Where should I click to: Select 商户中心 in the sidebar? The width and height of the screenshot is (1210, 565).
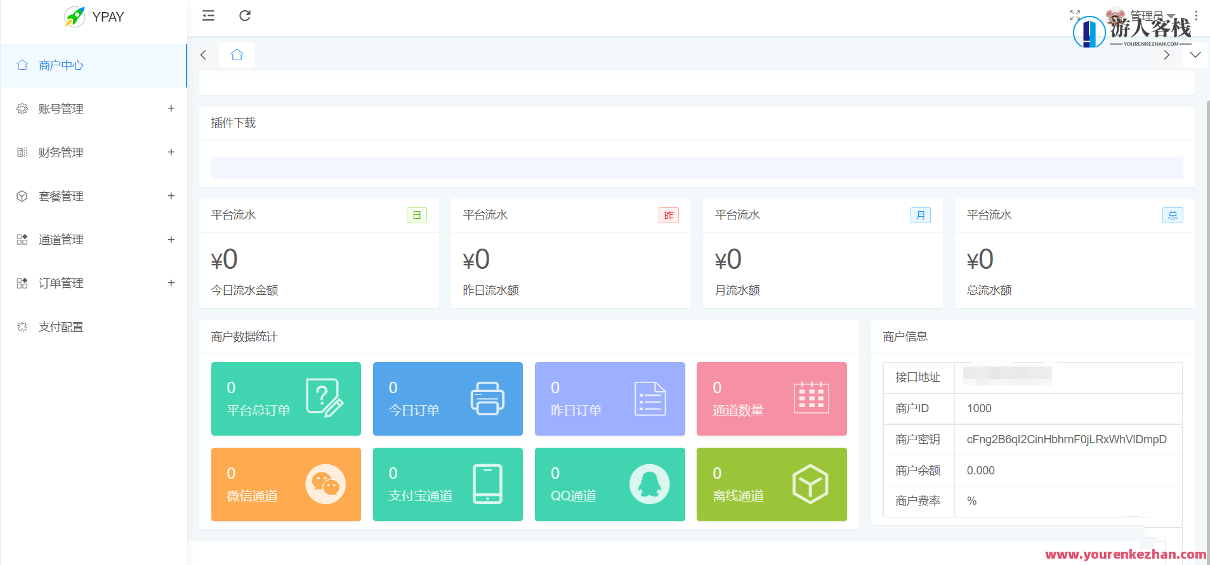click(x=61, y=65)
